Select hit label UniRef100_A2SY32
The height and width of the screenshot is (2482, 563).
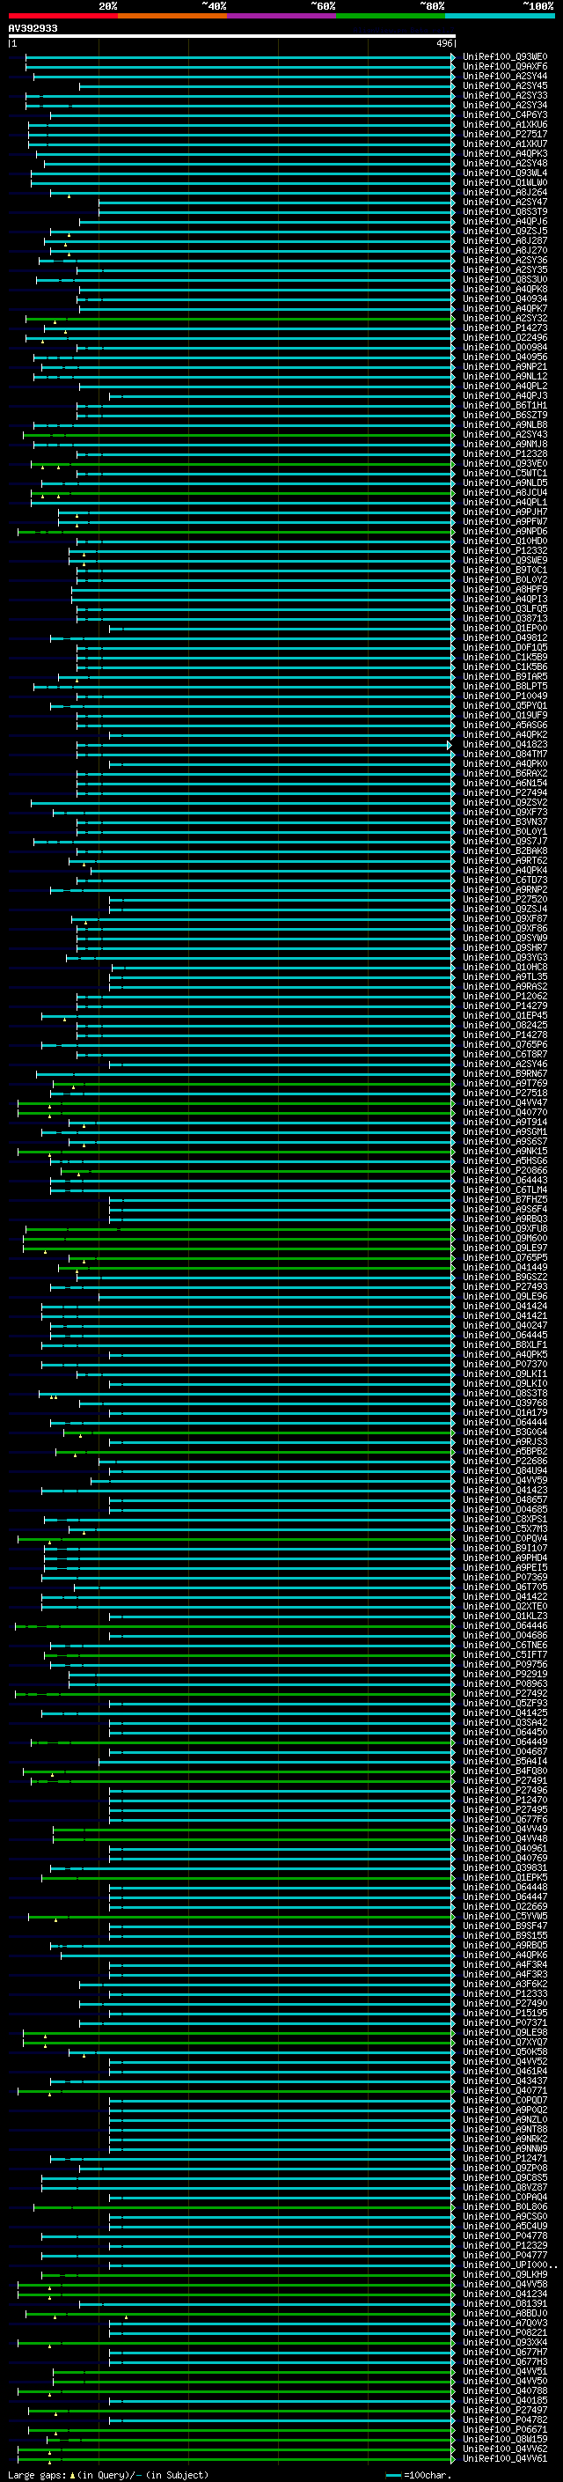(x=505, y=318)
